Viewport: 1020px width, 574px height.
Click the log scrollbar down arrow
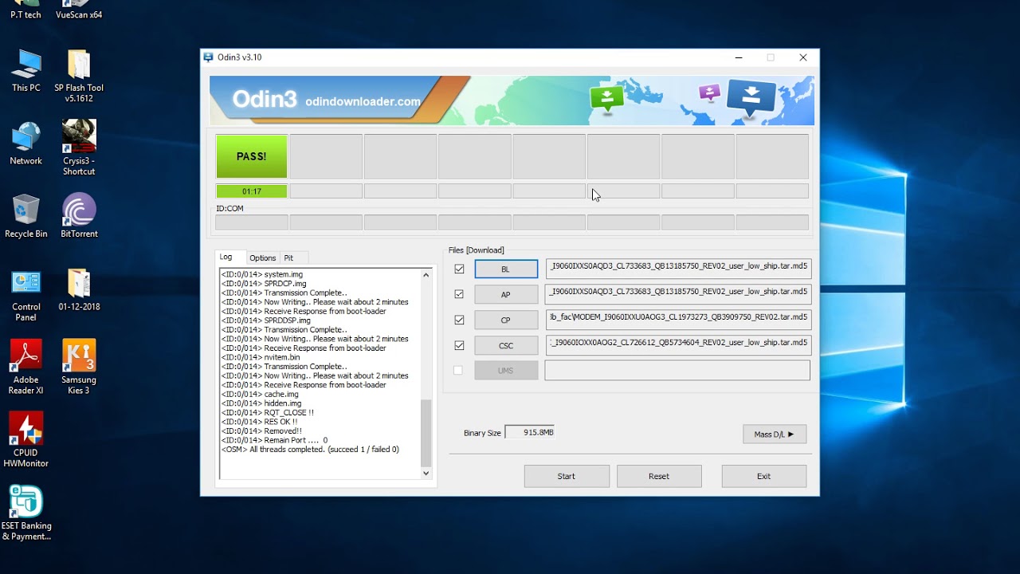pyautogui.click(x=426, y=473)
